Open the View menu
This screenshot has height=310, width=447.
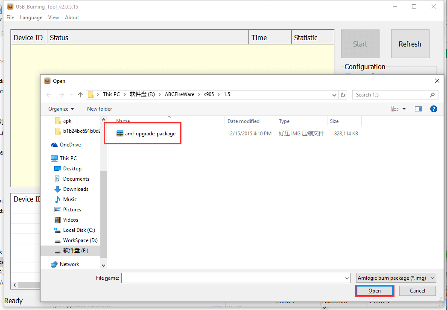53,18
